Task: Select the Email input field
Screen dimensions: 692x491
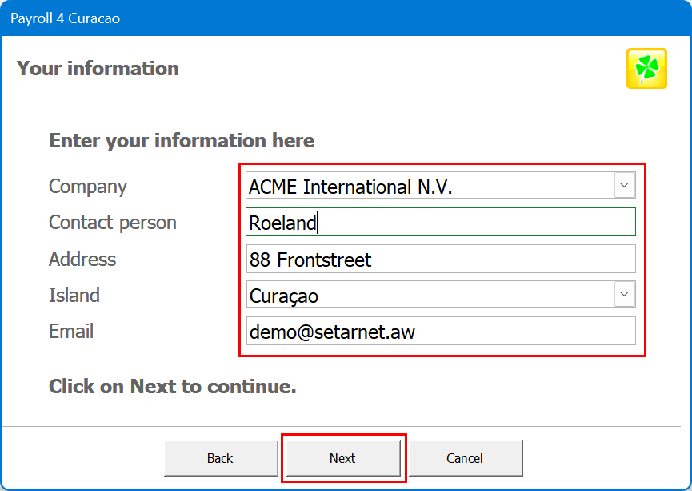Action: (440, 332)
